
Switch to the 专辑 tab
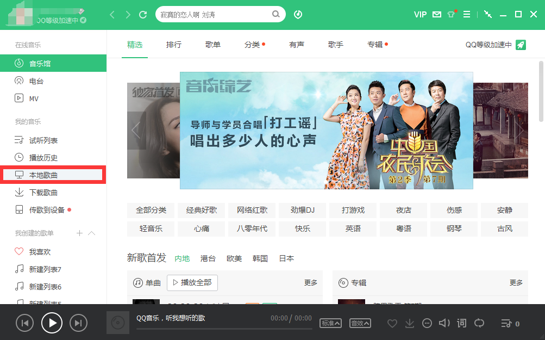click(x=375, y=45)
